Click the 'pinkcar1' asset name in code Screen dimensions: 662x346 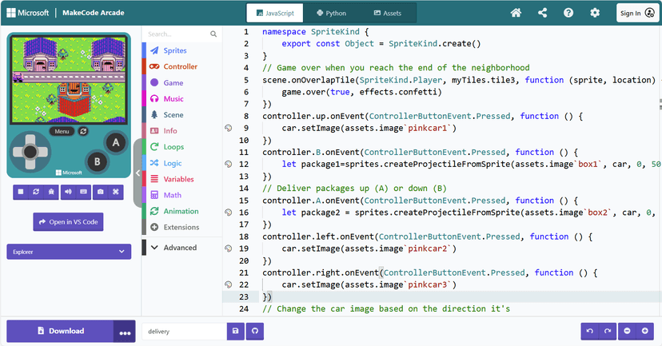(427, 128)
